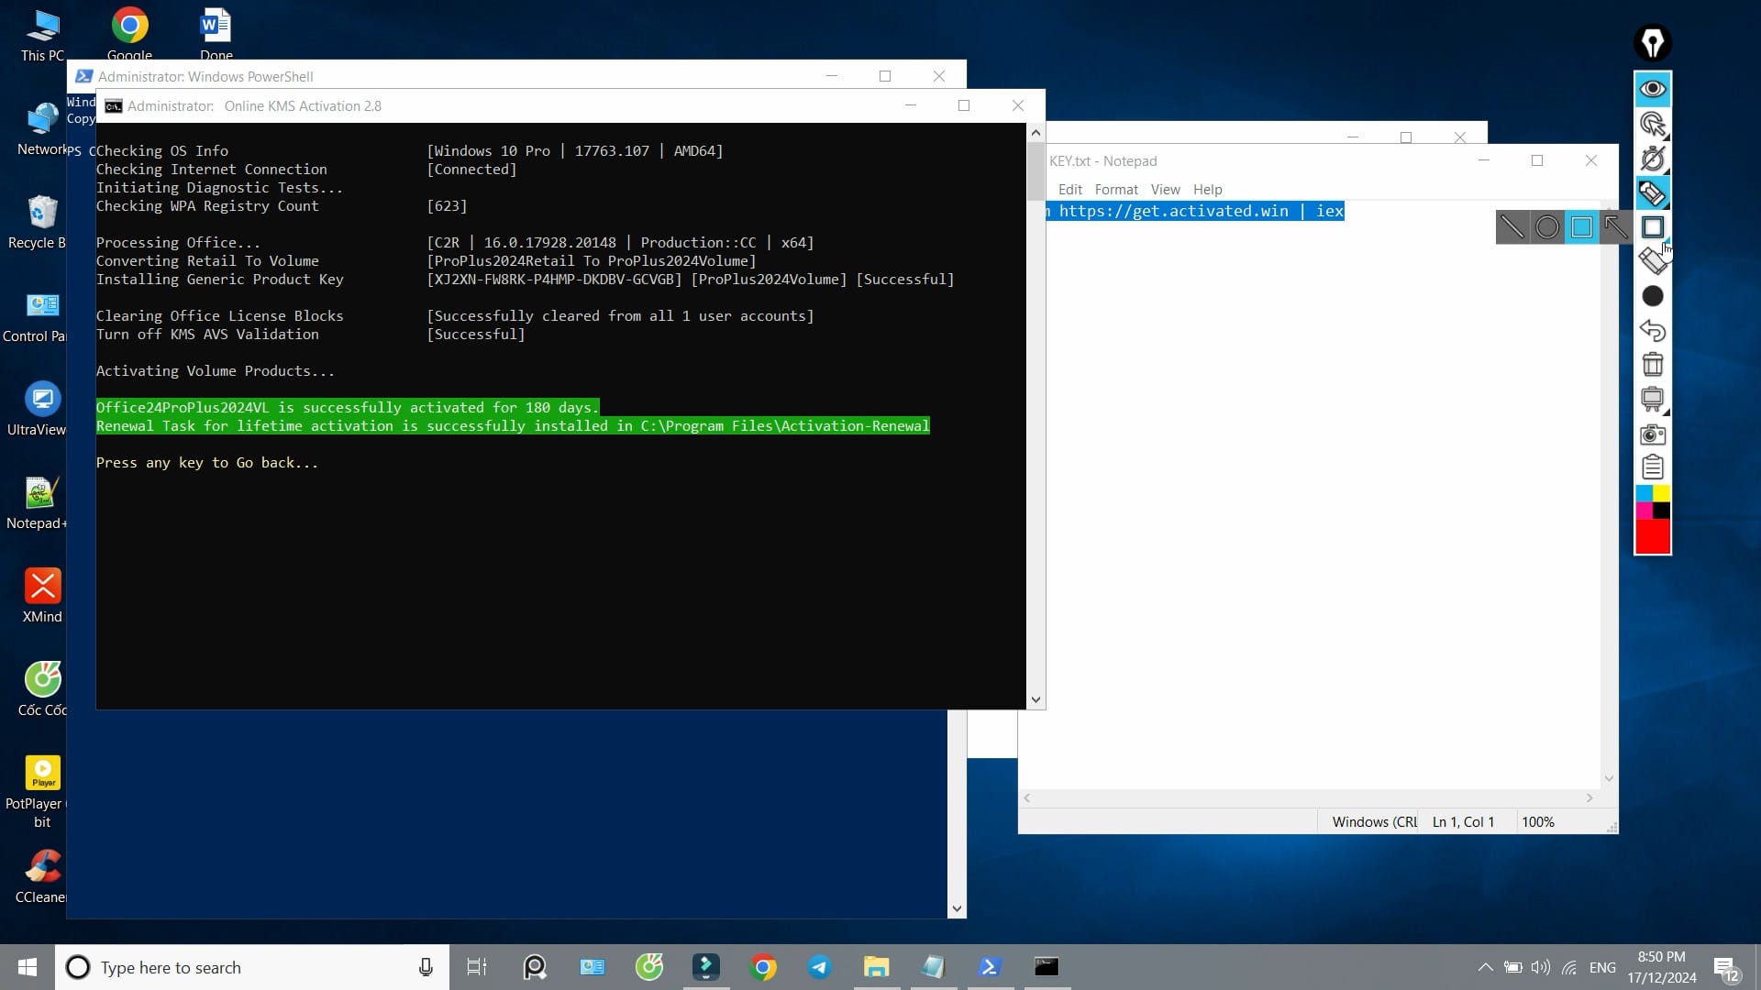
Task: Open the taskbar clock showing 8:50 PM
Action: pos(1662,967)
